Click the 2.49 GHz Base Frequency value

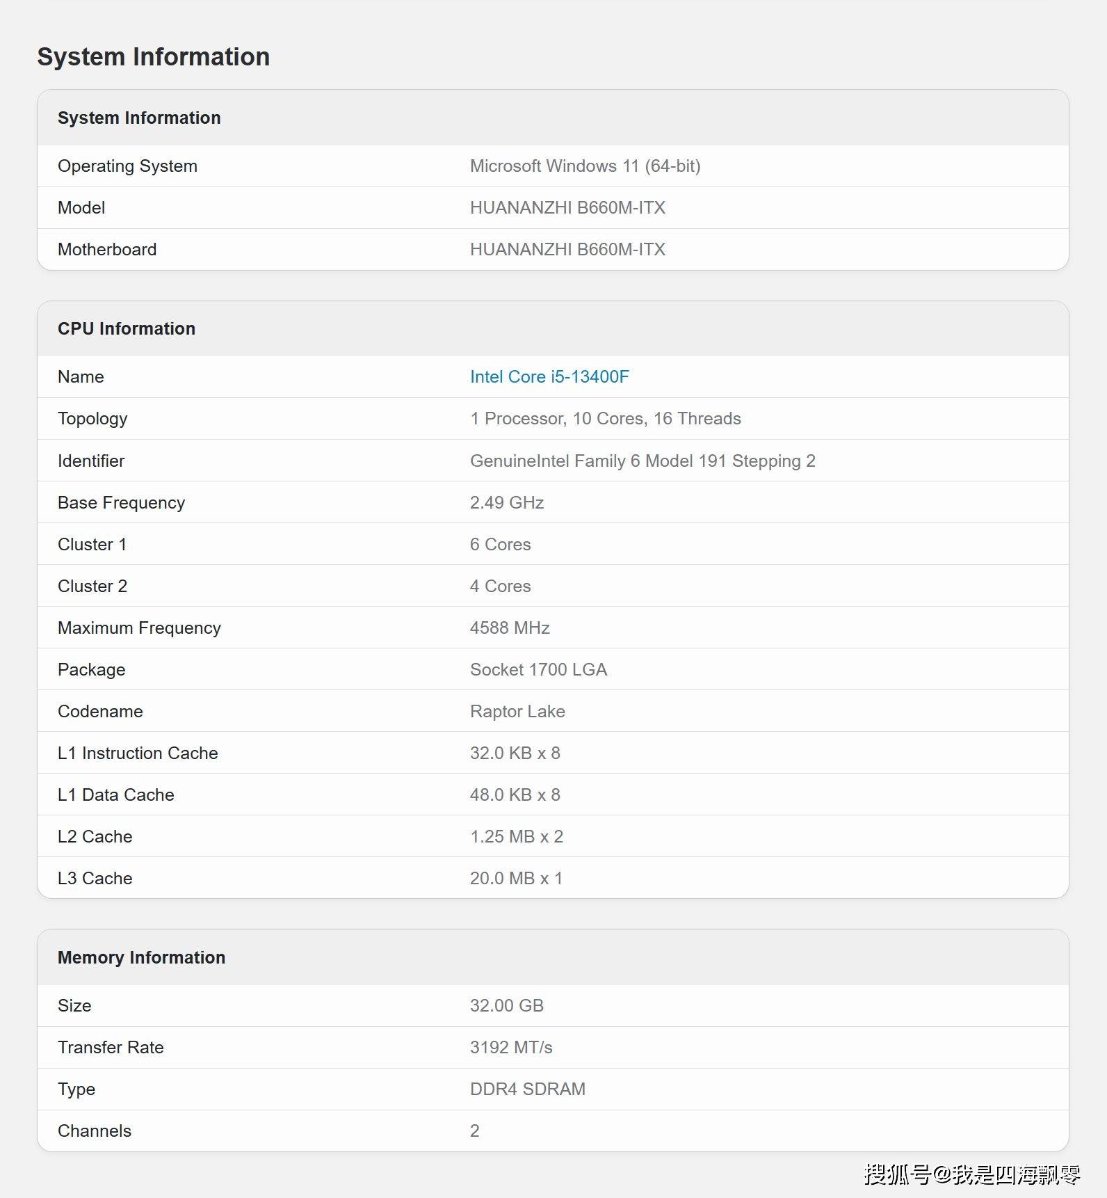pyautogui.click(x=506, y=503)
